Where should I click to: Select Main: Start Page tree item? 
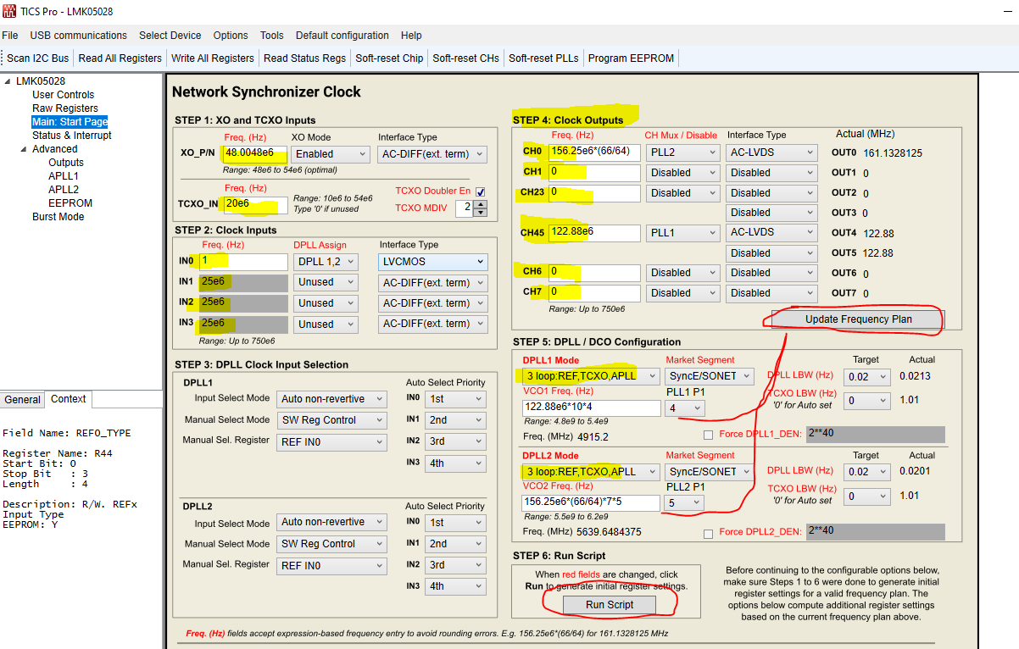pos(70,122)
